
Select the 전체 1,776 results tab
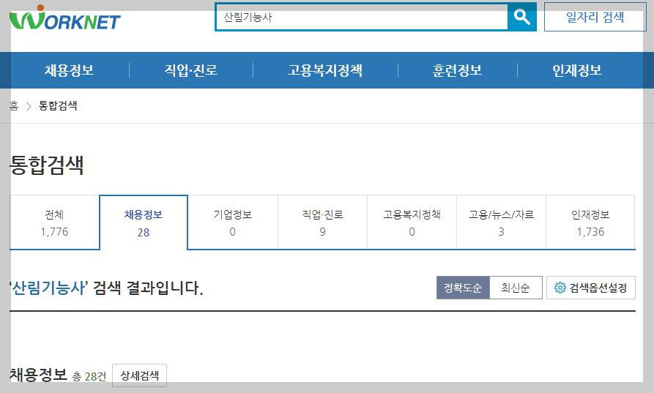pyautogui.click(x=55, y=222)
